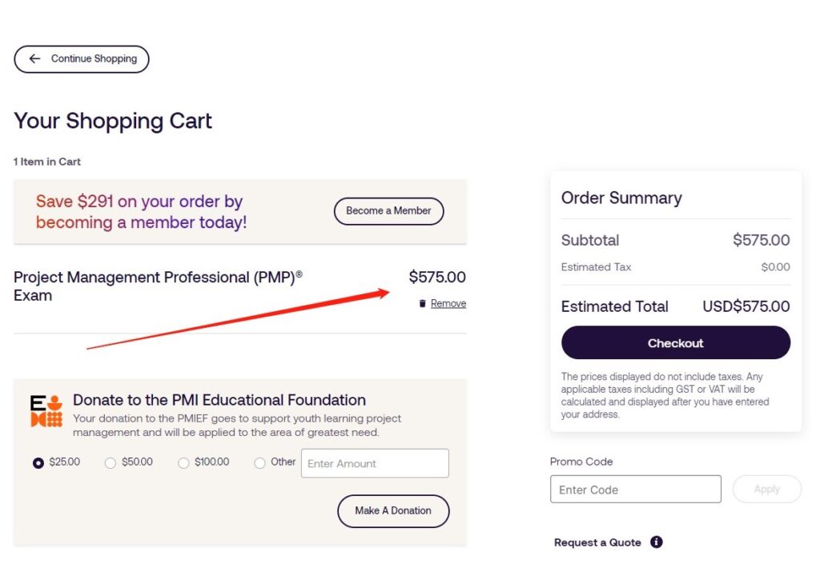
Task: Click Make A Donation button
Action: click(x=393, y=511)
